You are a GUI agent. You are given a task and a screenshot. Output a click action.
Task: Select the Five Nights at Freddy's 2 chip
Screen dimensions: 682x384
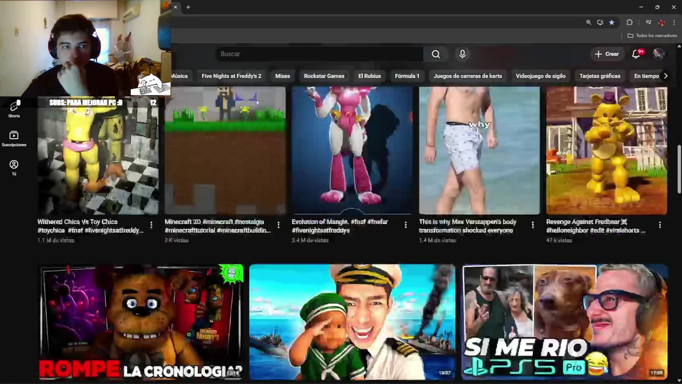(x=231, y=76)
